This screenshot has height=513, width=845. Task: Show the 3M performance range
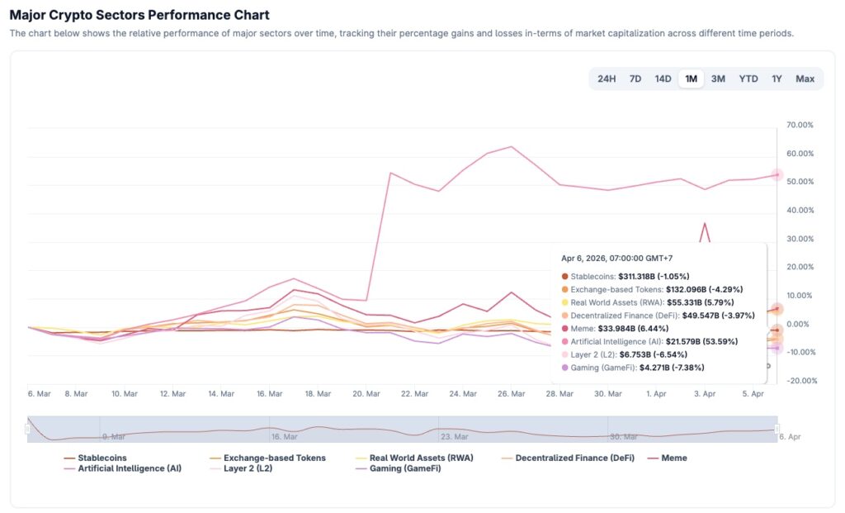point(718,78)
